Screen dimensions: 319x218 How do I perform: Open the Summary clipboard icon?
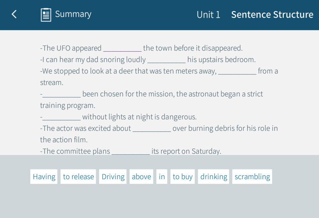click(x=46, y=15)
